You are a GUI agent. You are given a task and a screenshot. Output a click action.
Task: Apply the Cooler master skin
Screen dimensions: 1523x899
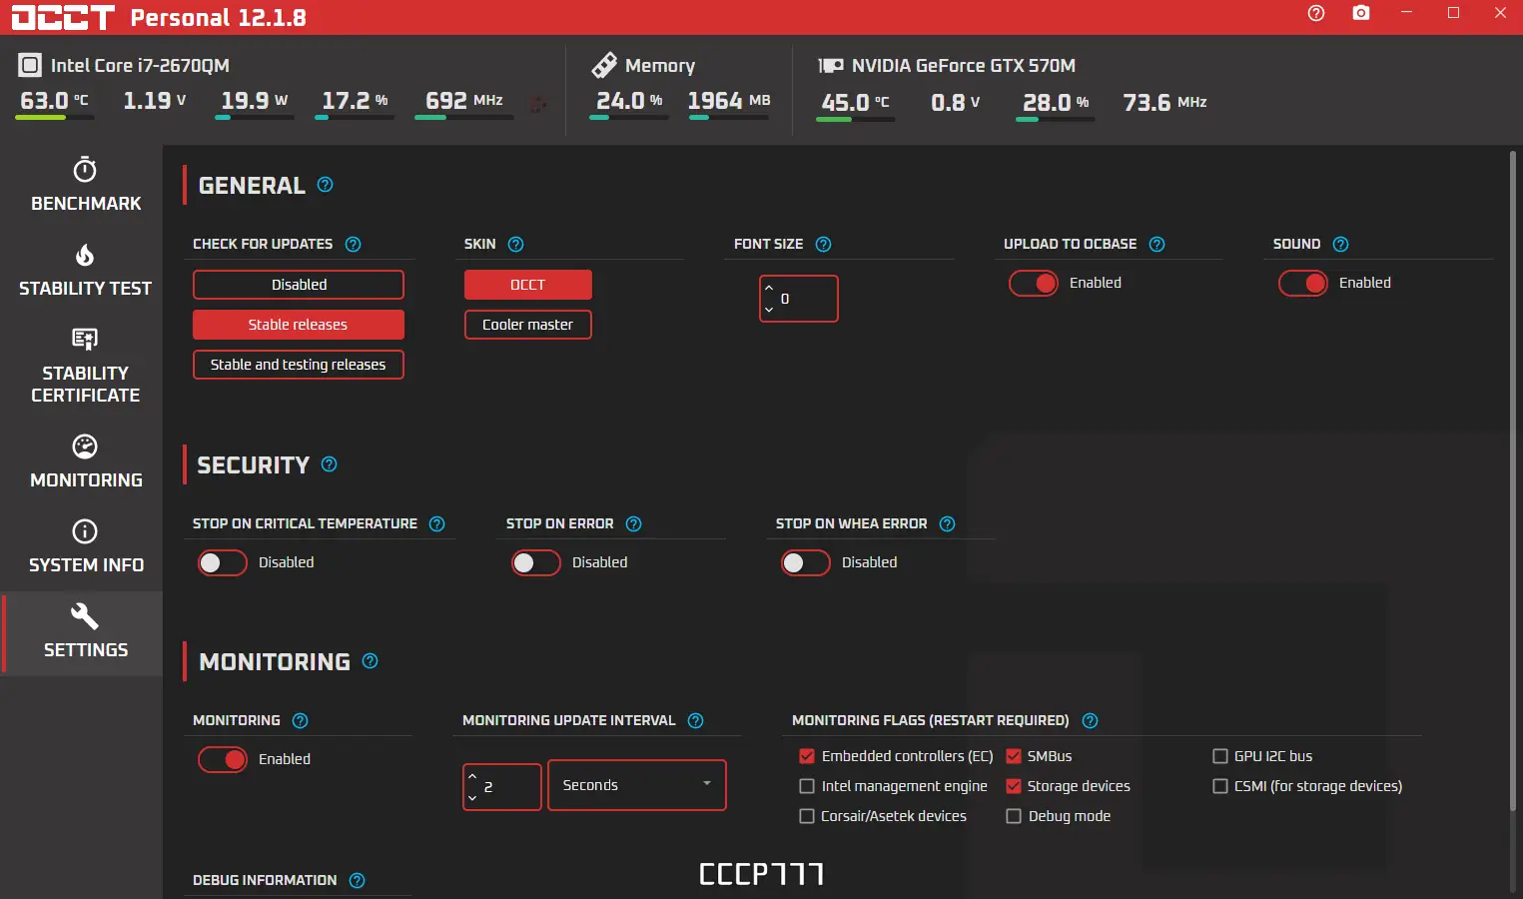(528, 325)
